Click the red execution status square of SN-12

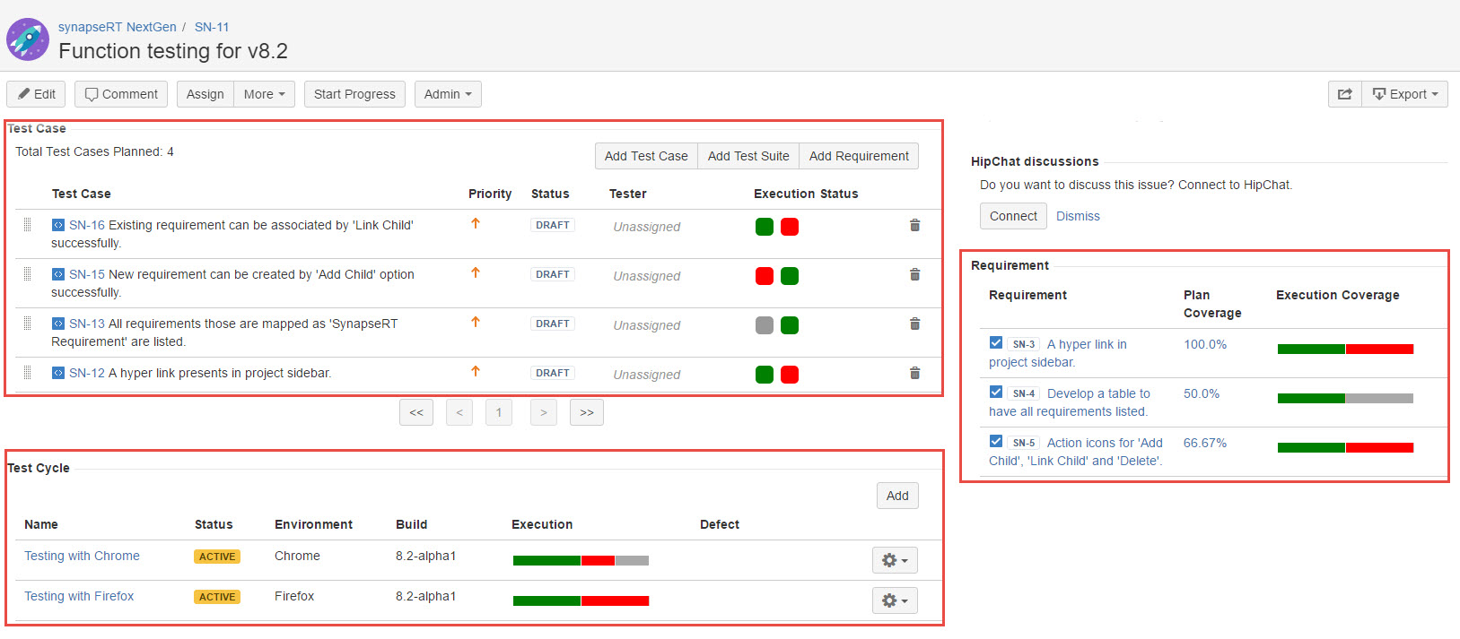click(x=790, y=375)
